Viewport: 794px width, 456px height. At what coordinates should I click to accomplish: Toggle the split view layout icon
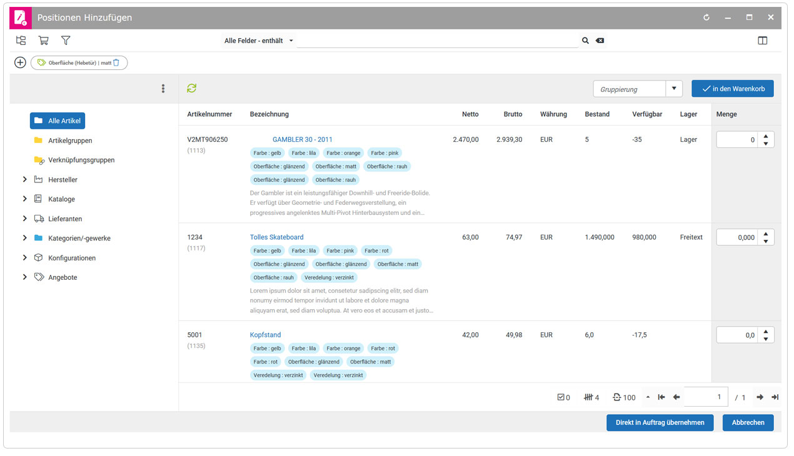(762, 41)
